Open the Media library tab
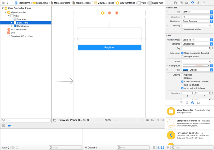214x150 pixels. coord(198,103)
